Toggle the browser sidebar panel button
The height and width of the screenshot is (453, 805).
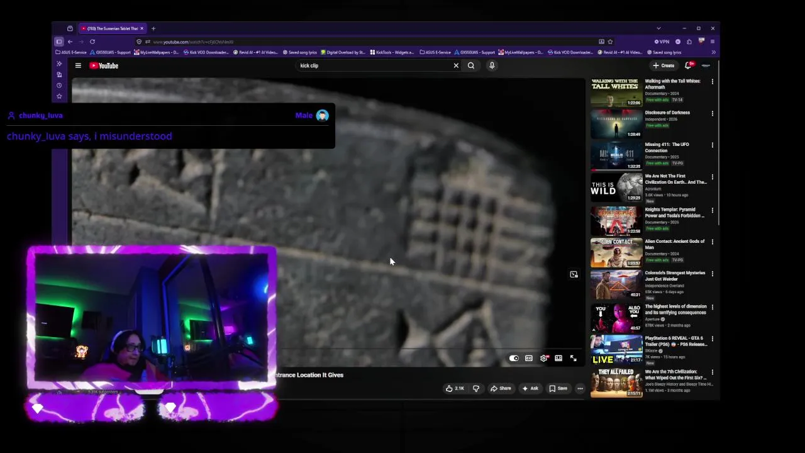59,42
